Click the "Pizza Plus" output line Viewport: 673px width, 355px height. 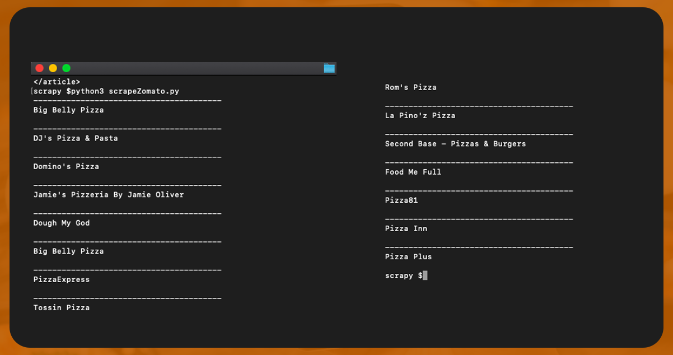(408, 256)
